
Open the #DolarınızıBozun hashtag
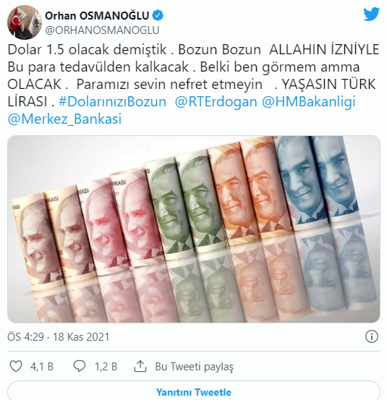click(112, 101)
